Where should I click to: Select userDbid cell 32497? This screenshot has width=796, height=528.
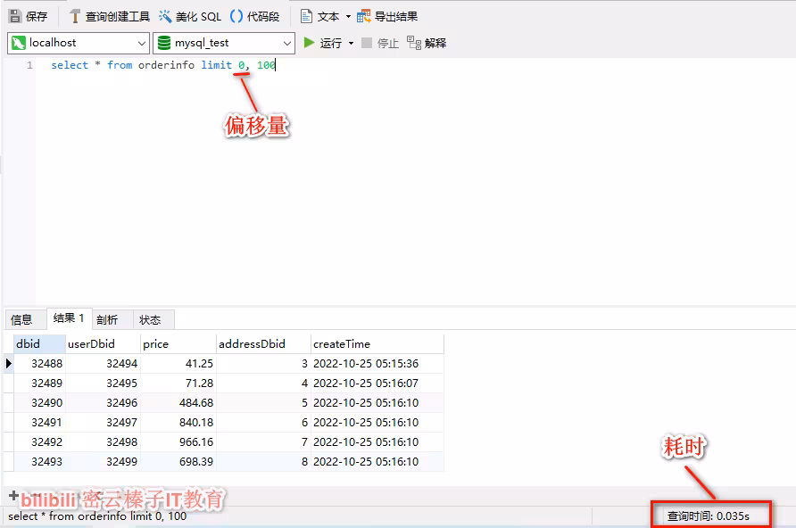coord(103,423)
